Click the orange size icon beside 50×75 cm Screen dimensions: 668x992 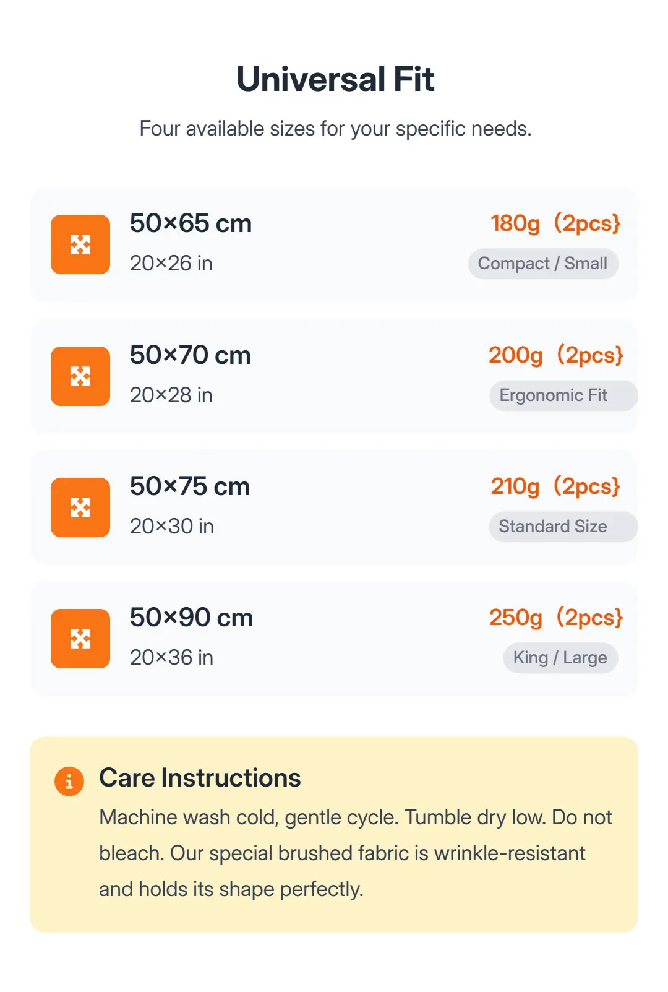[x=80, y=507]
